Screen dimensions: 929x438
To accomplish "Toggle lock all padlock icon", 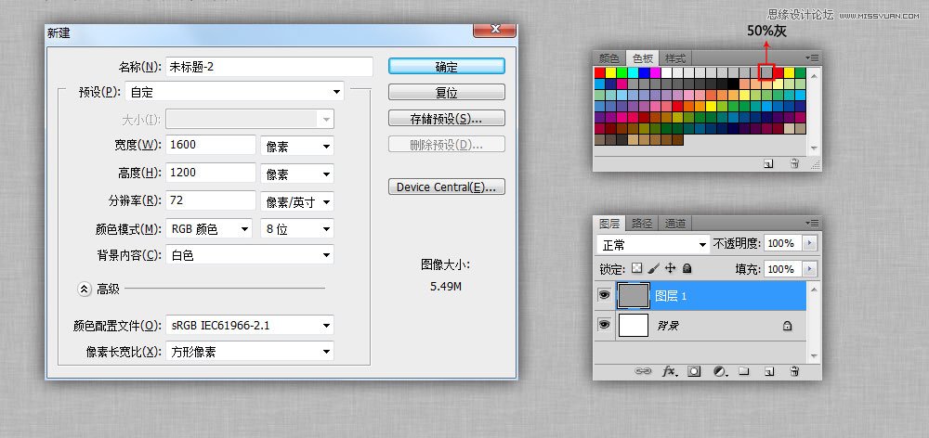I will pyautogui.click(x=687, y=269).
